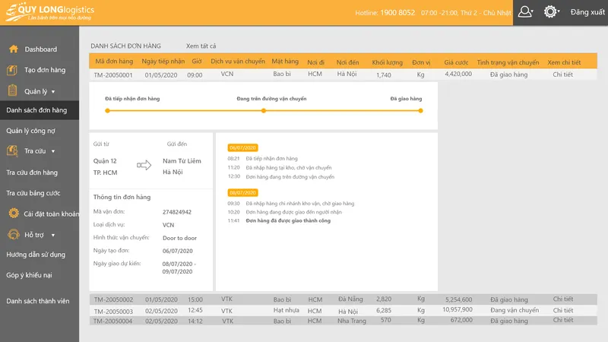Click price 10,957,900
The height and width of the screenshot is (342, 608).
(458, 309)
